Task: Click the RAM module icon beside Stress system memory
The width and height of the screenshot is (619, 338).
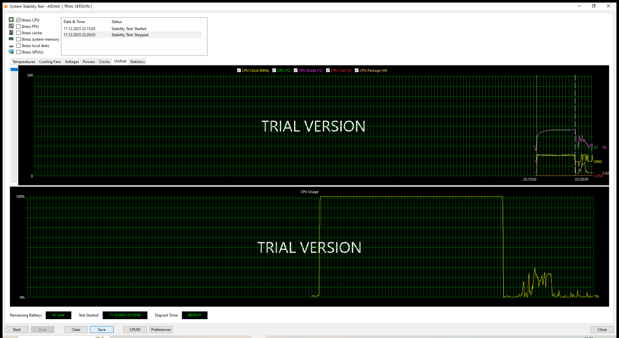Action: [11, 39]
